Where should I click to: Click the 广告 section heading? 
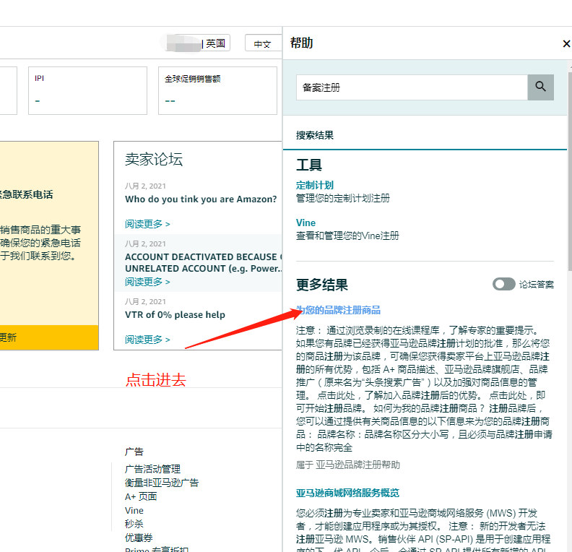(134, 452)
